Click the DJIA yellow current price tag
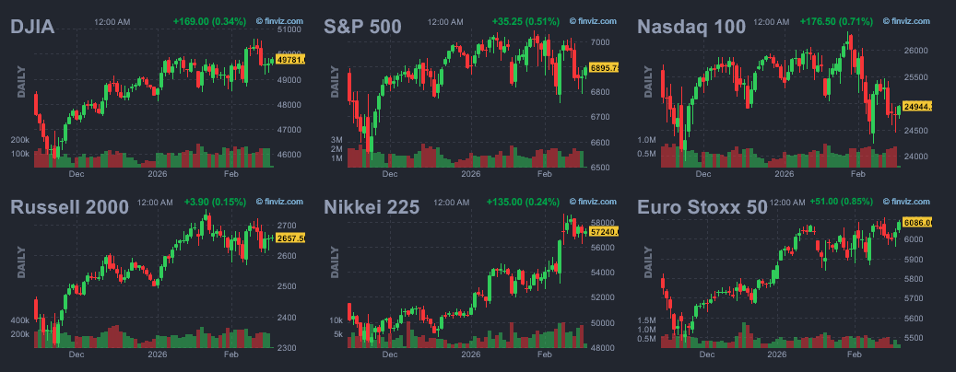Screen dimensions: 956x372 click(290, 60)
